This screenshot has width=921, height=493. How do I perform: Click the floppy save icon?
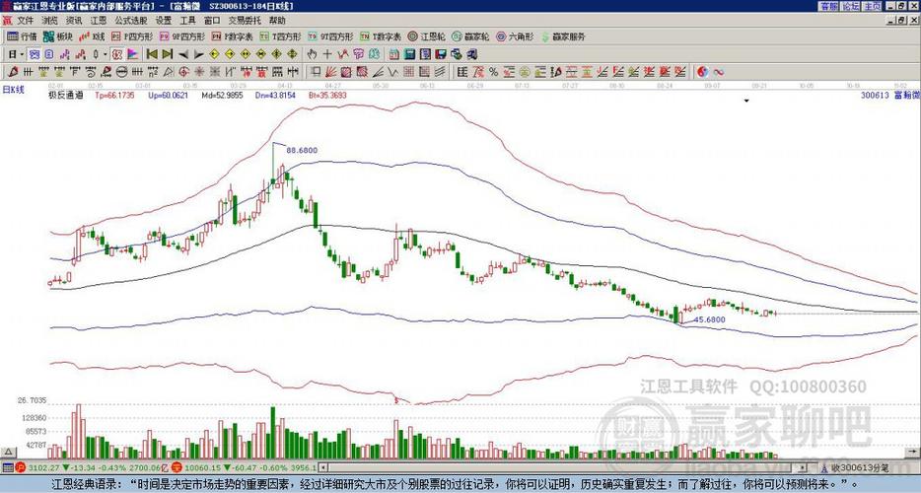(440, 54)
